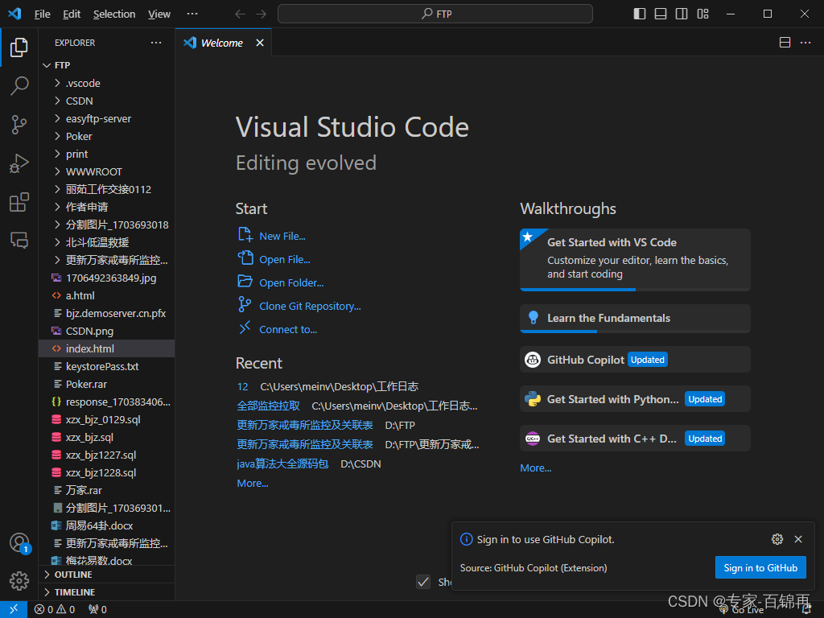Select the Welcome tab
This screenshot has height=618, width=824.
[222, 43]
